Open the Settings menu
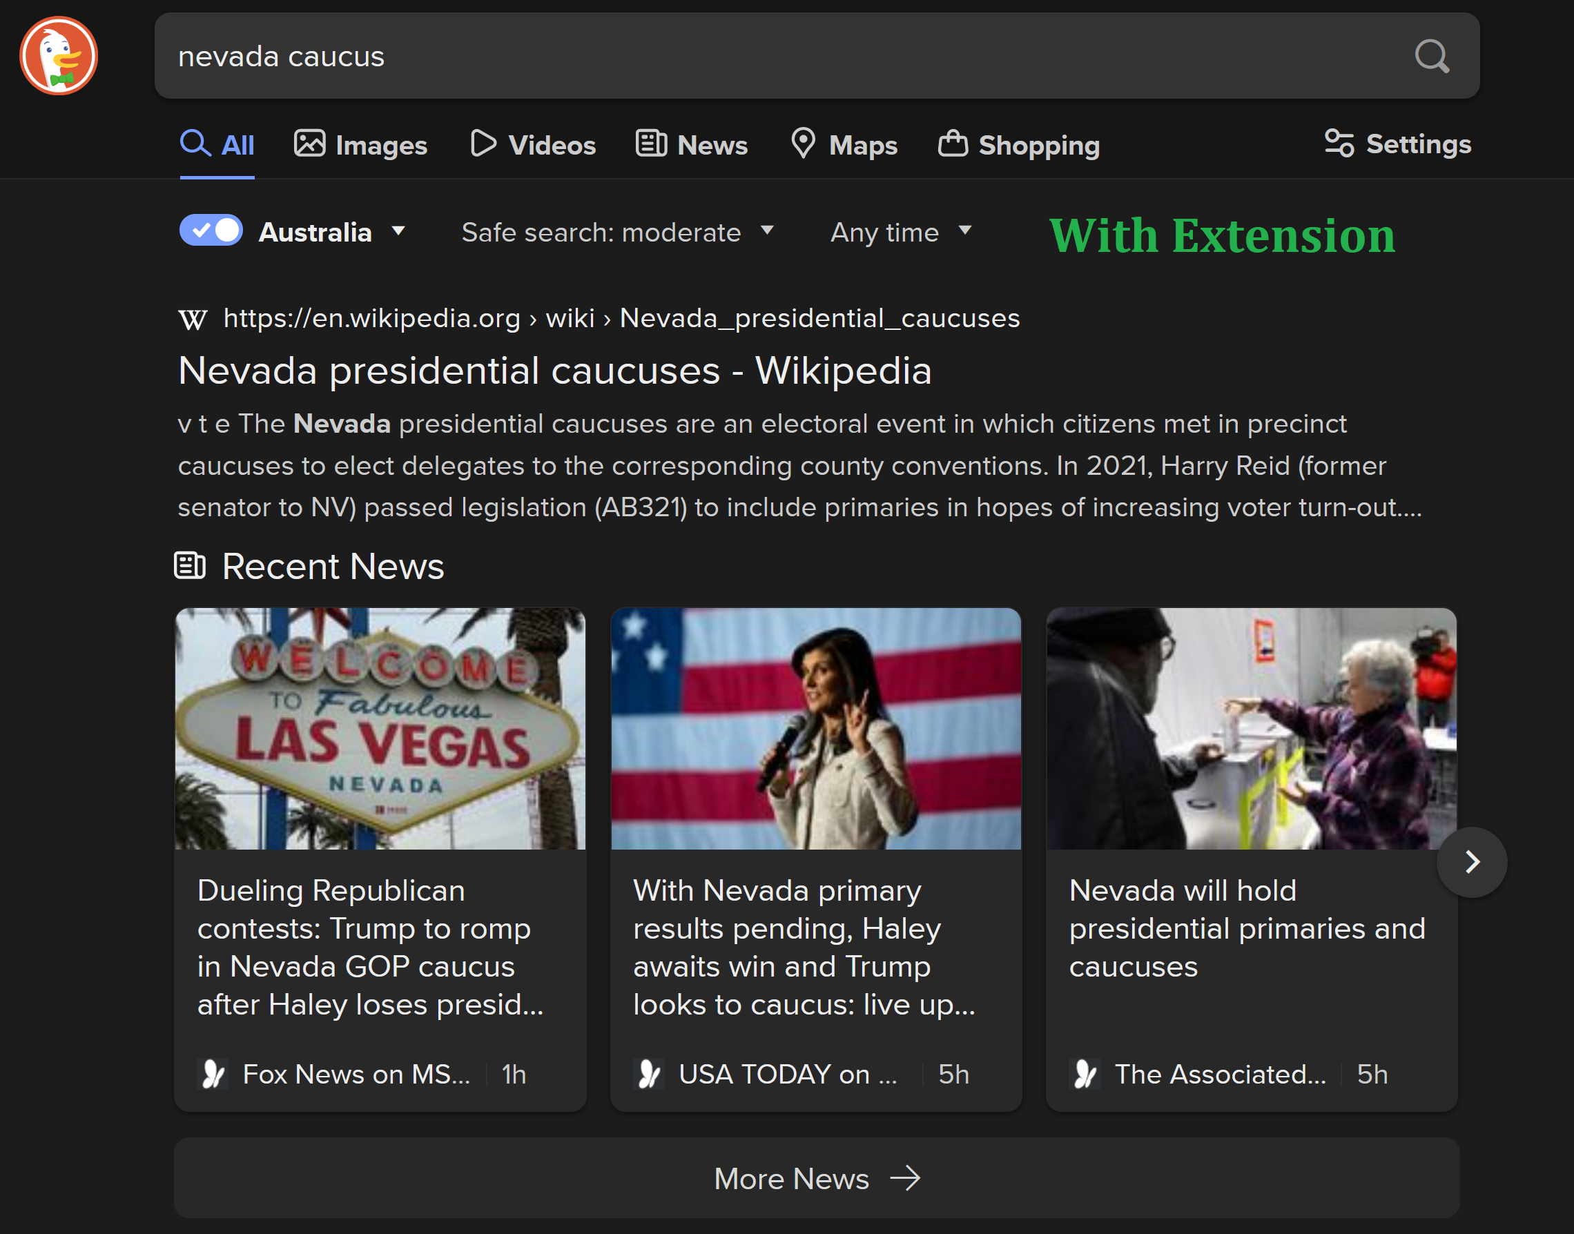This screenshot has width=1574, height=1234. point(1398,144)
